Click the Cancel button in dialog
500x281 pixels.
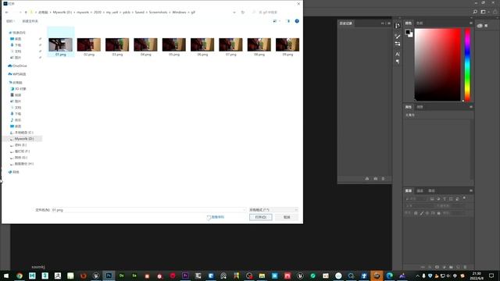[x=287, y=217]
